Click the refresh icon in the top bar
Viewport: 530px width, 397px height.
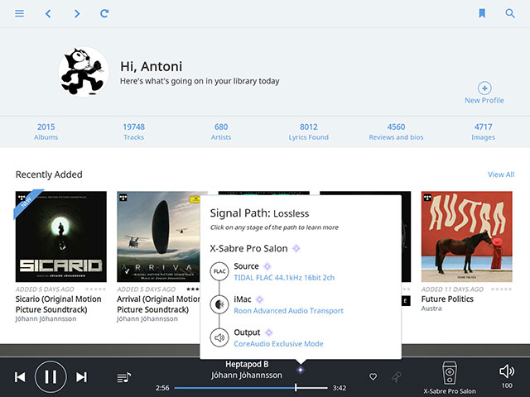(x=104, y=13)
